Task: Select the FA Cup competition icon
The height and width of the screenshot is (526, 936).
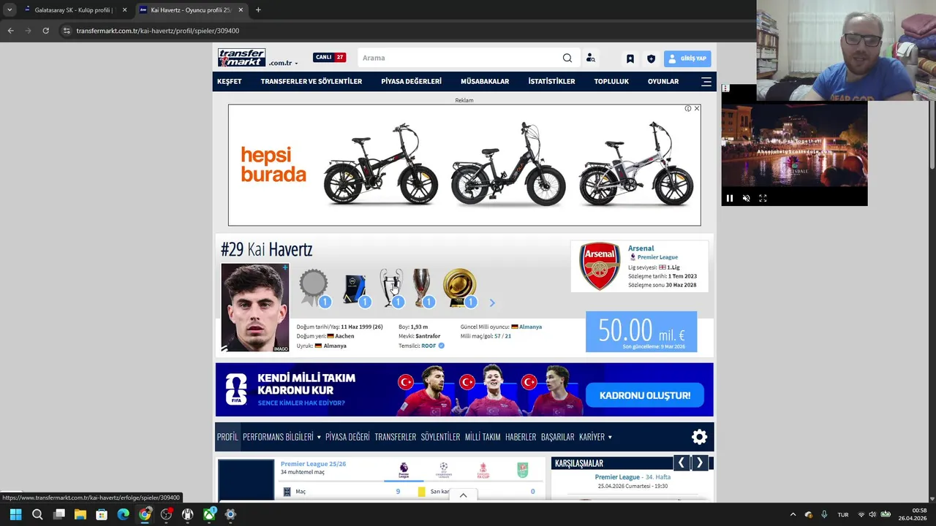Action: tap(483, 470)
